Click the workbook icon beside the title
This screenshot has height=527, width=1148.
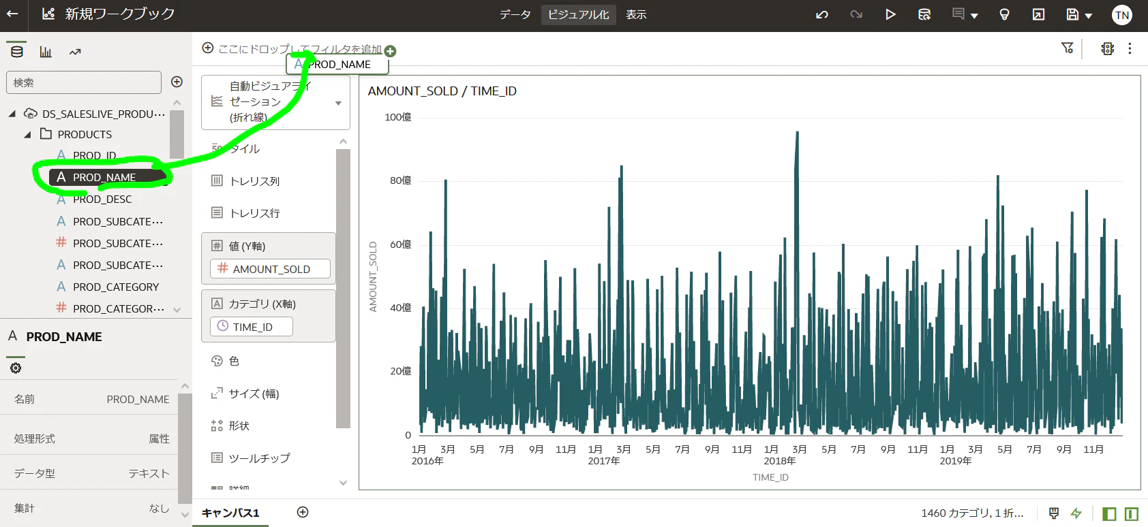tap(48, 14)
